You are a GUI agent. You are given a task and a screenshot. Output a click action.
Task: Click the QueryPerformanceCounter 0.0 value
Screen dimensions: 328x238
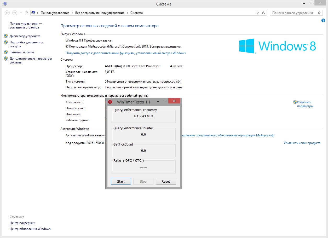[x=143, y=135]
